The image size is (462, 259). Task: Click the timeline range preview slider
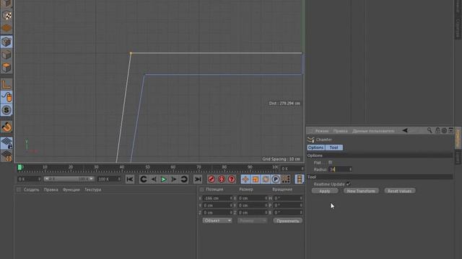pos(69,179)
